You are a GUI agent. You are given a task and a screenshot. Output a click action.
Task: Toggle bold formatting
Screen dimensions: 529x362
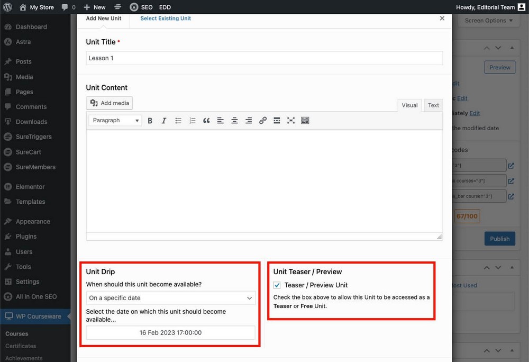[x=150, y=121]
